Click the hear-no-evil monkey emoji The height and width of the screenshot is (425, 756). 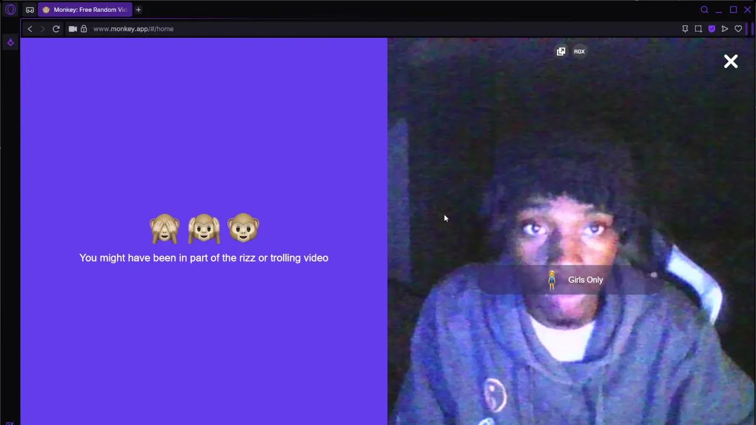point(204,228)
